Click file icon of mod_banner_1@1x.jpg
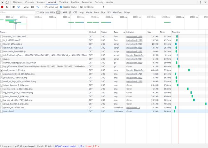This screenshot has width=208, height=148. click(x=2, y=70)
